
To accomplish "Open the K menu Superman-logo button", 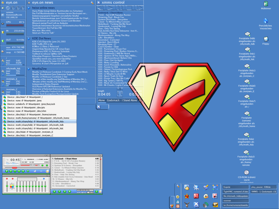I will coord(172,206).
